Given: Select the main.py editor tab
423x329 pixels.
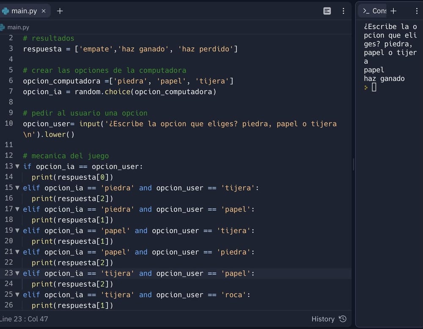Looking at the screenshot, I should click(25, 11).
